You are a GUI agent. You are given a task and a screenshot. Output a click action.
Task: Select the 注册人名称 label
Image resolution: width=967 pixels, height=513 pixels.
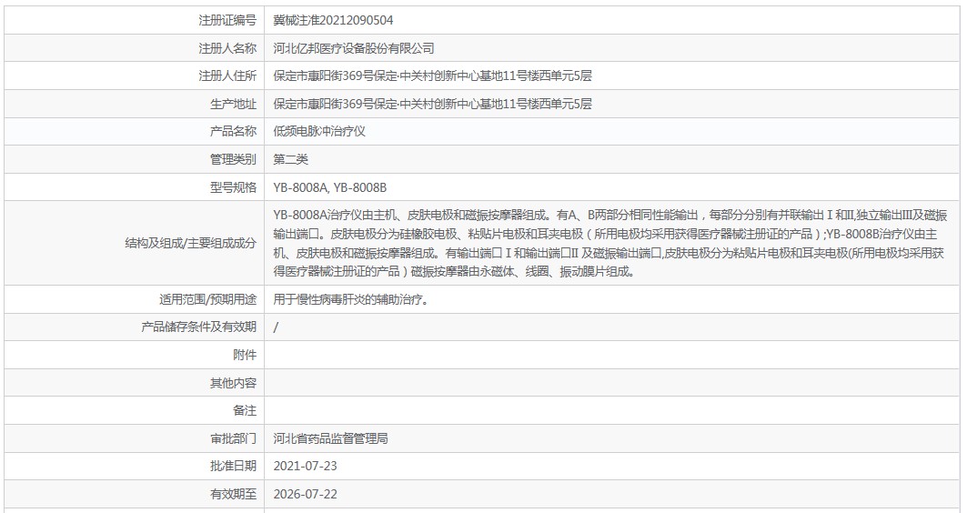(x=227, y=48)
